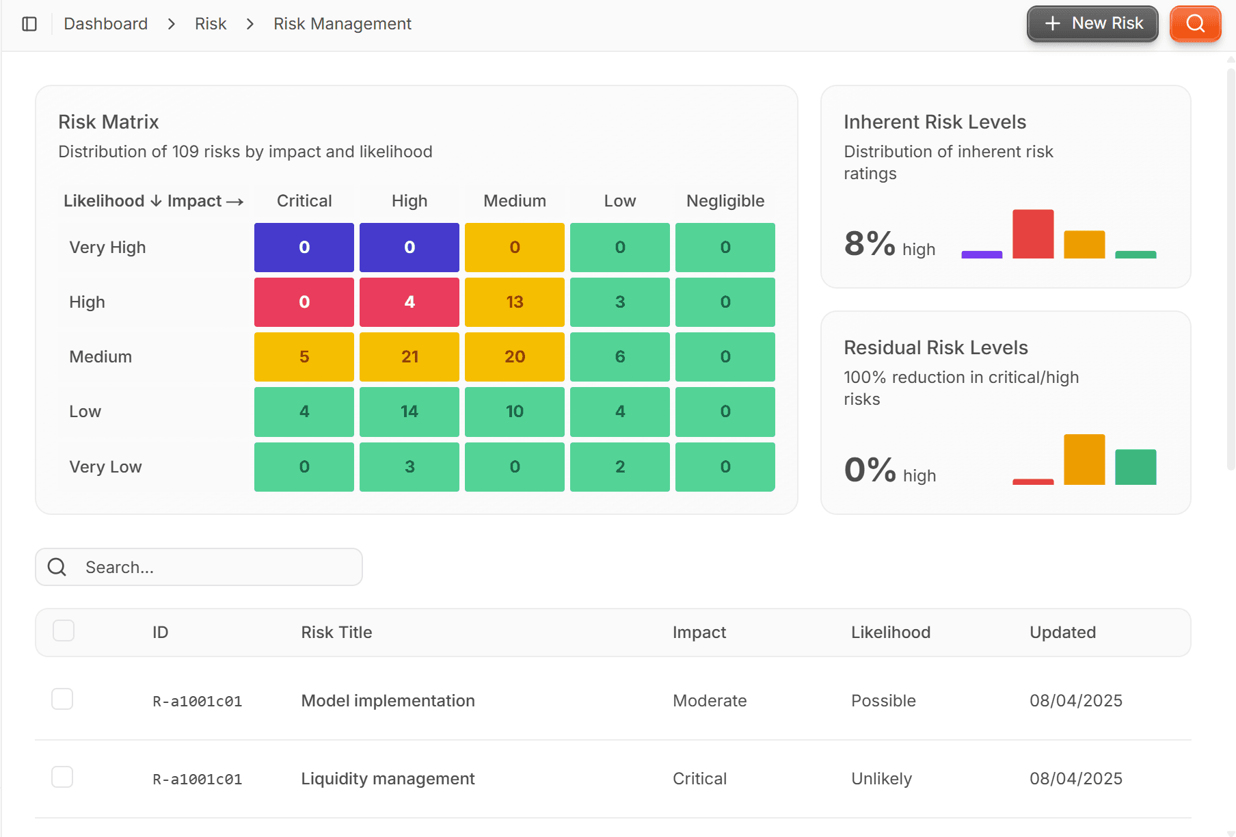Select the High likelihood Medium impact cell showing 13

pyautogui.click(x=514, y=302)
